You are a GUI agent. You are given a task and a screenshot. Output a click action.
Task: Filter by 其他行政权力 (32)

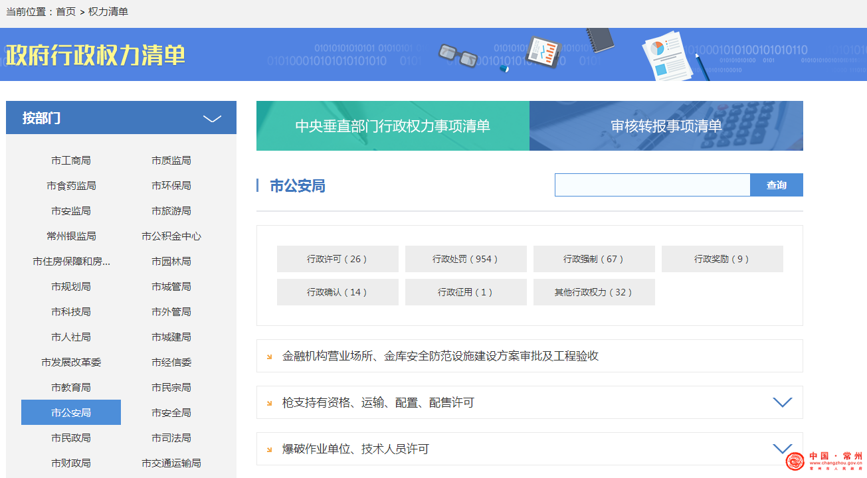point(594,292)
